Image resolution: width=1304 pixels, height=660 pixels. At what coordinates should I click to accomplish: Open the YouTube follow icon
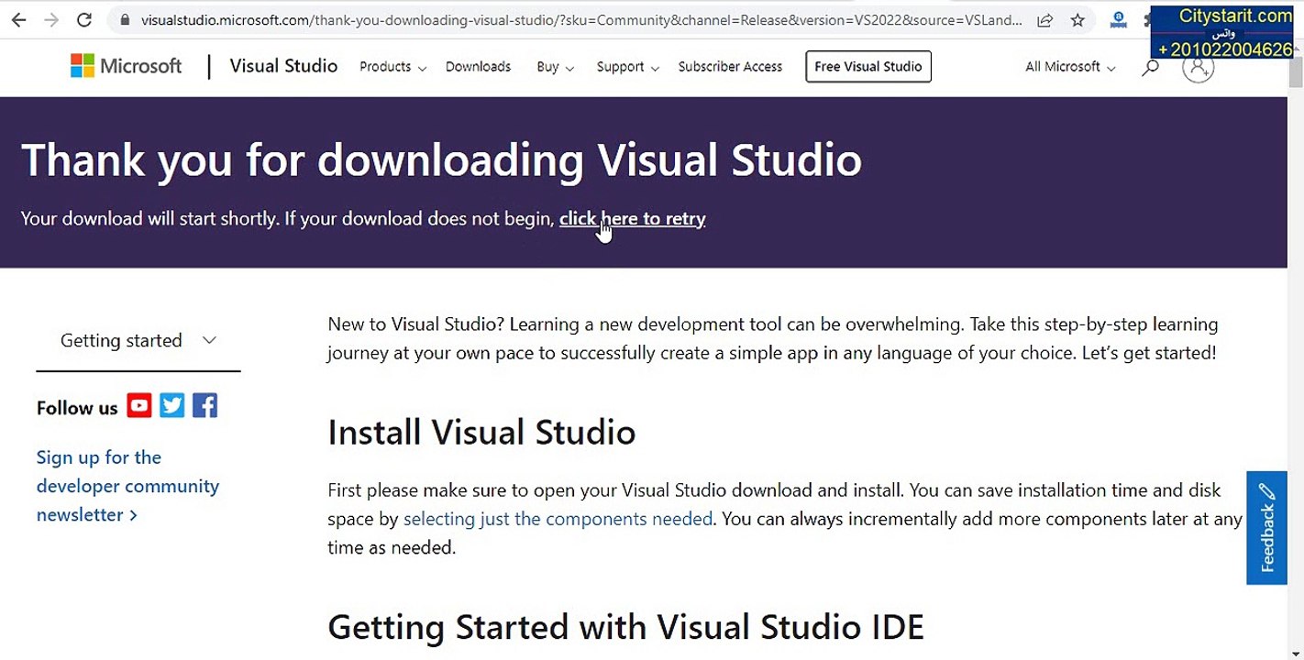tap(139, 405)
